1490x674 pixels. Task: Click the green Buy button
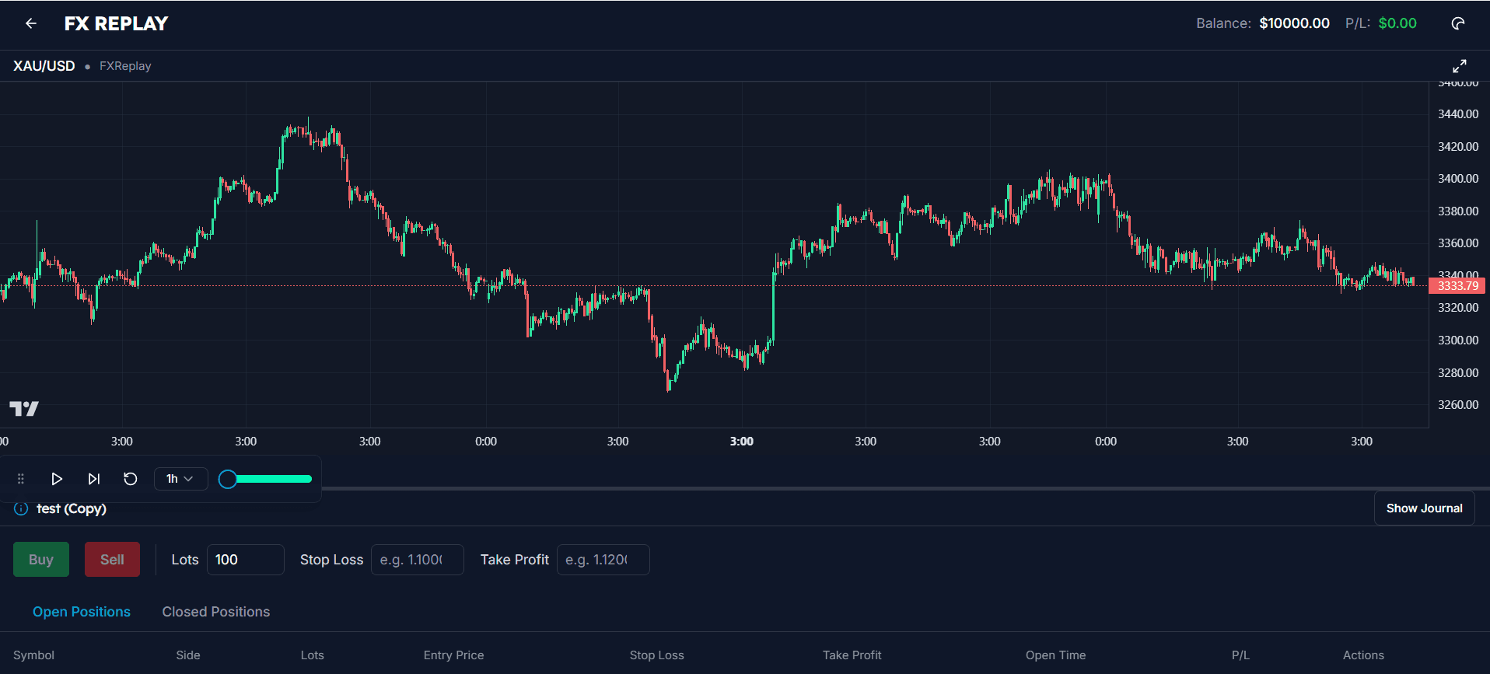pos(41,560)
